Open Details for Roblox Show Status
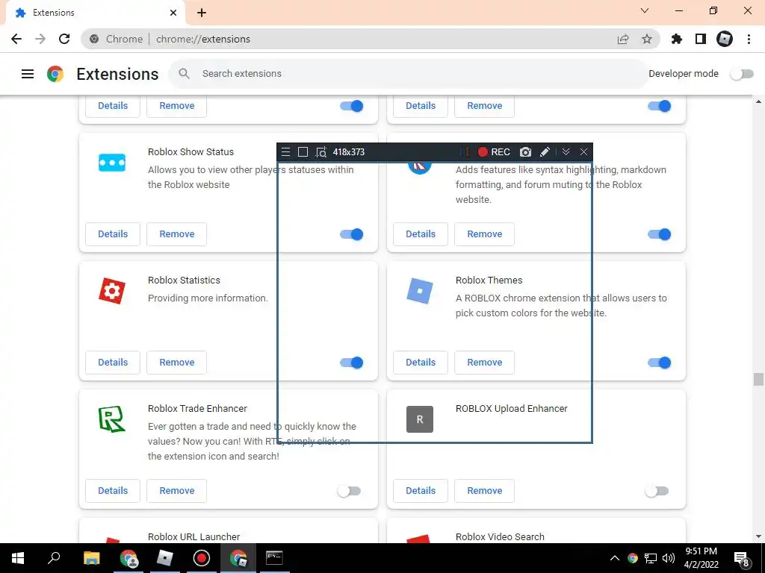 click(x=113, y=234)
